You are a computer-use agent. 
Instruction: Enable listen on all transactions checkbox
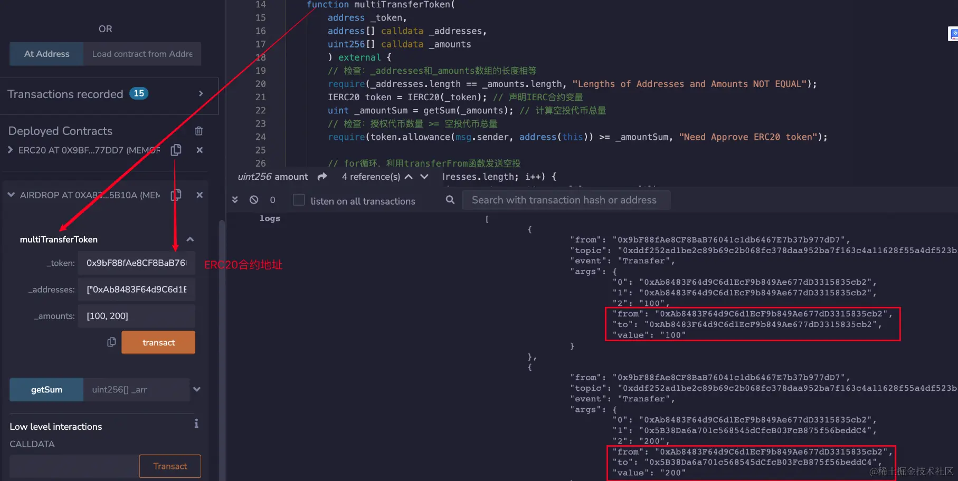click(x=299, y=200)
